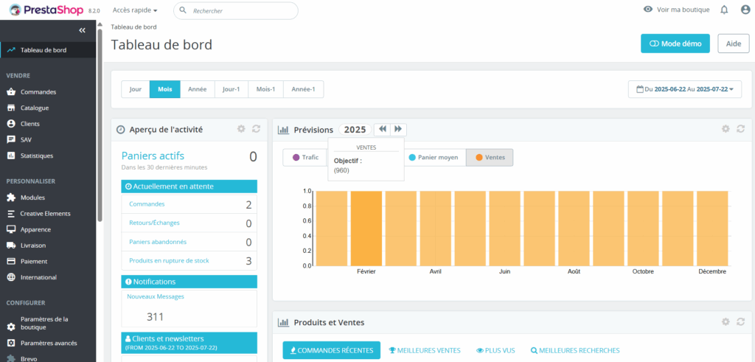Open the Retours/Échanges link

[155, 223]
